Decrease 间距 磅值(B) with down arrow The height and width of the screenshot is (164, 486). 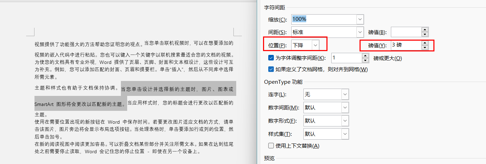coord(425,35)
